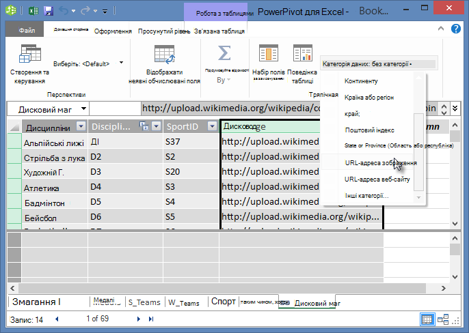This screenshot has width=469, height=333.
Task: Open the Зв'язана таблиця tab
Action: click(219, 31)
